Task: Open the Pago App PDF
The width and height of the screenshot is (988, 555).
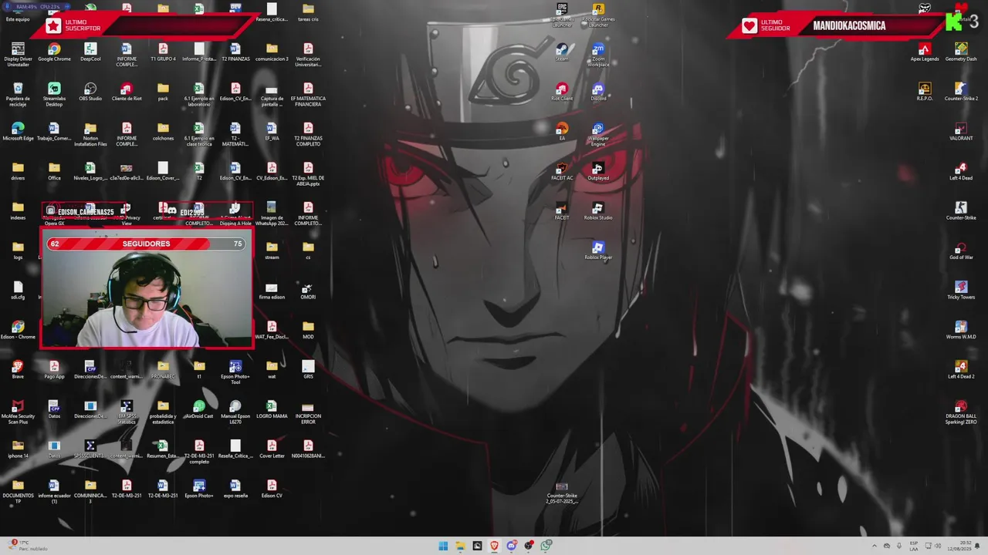Action: pos(54,370)
